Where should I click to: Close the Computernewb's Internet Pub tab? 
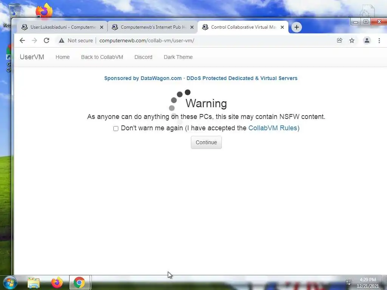click(x=192, y=27)
